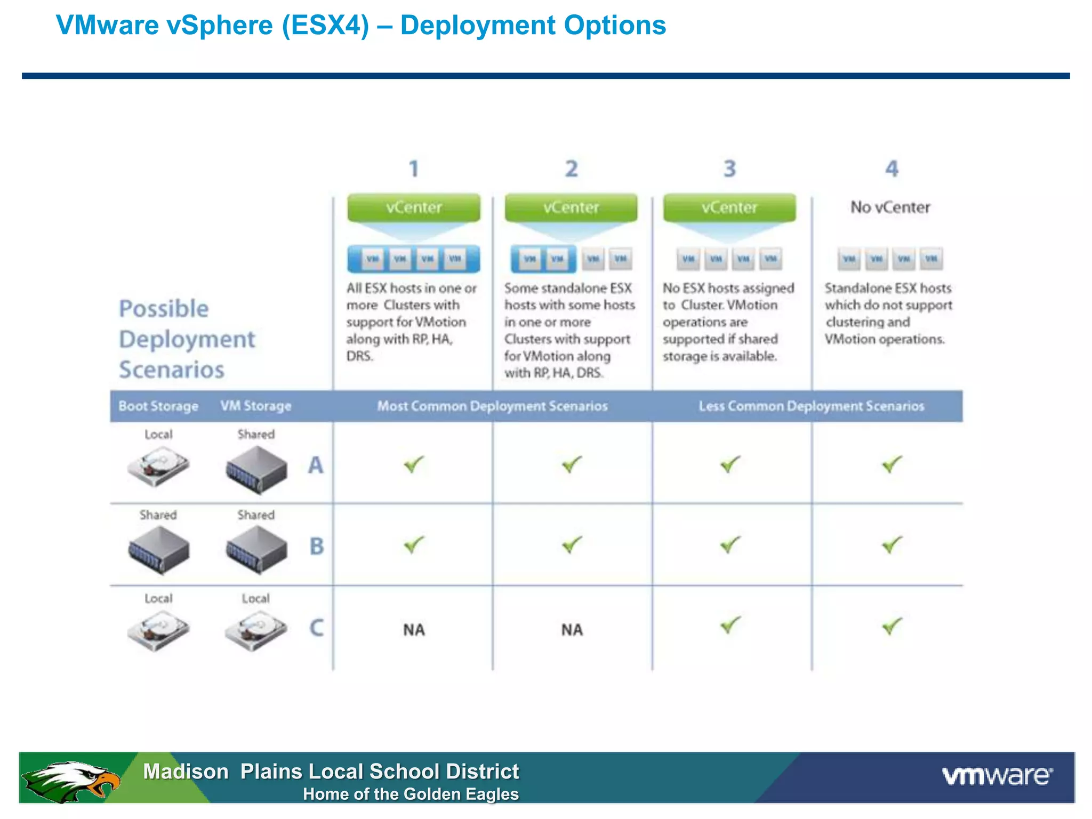Click the checkmark for row B scenario 1

pos(414,544)
